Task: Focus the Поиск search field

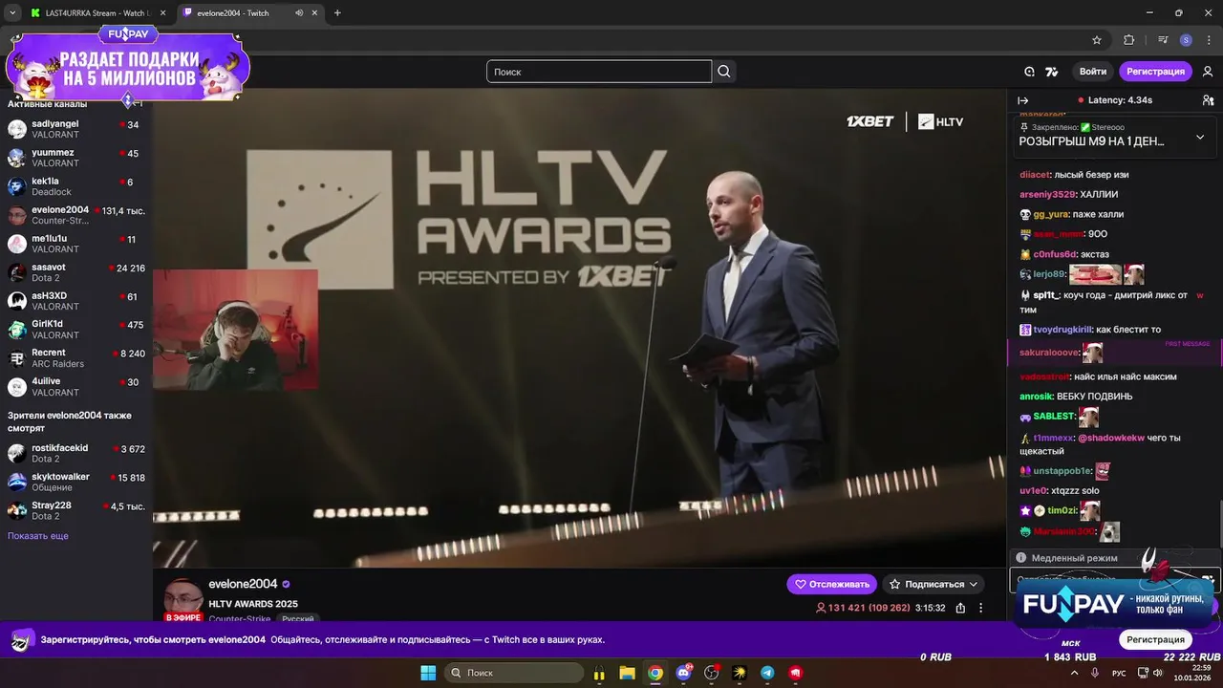Action: [x=599, y=72]
